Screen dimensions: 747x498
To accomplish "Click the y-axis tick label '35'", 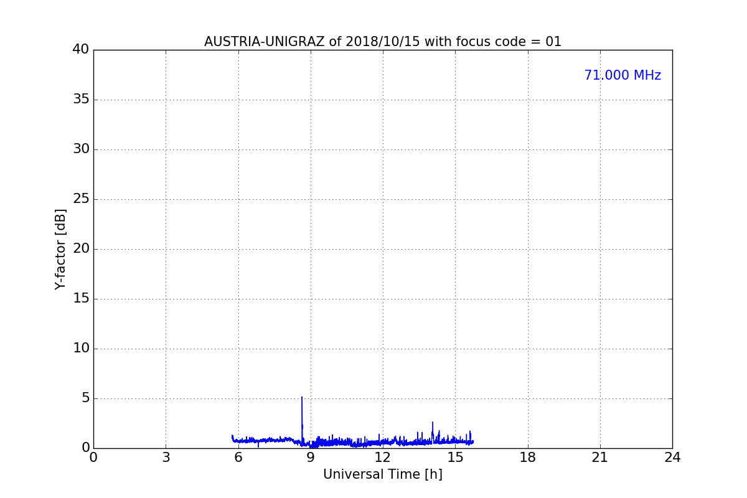I will point(81,100).
